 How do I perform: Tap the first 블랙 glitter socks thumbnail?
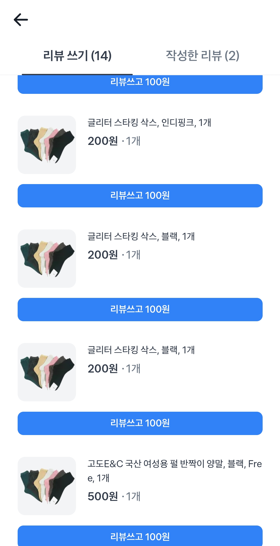coord(47,258)
